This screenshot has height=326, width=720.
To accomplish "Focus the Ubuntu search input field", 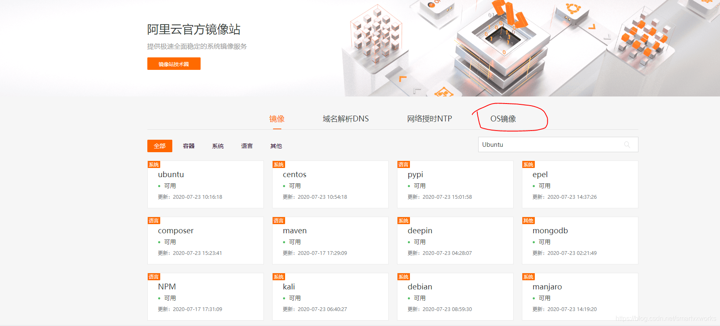I will (558, 145).
